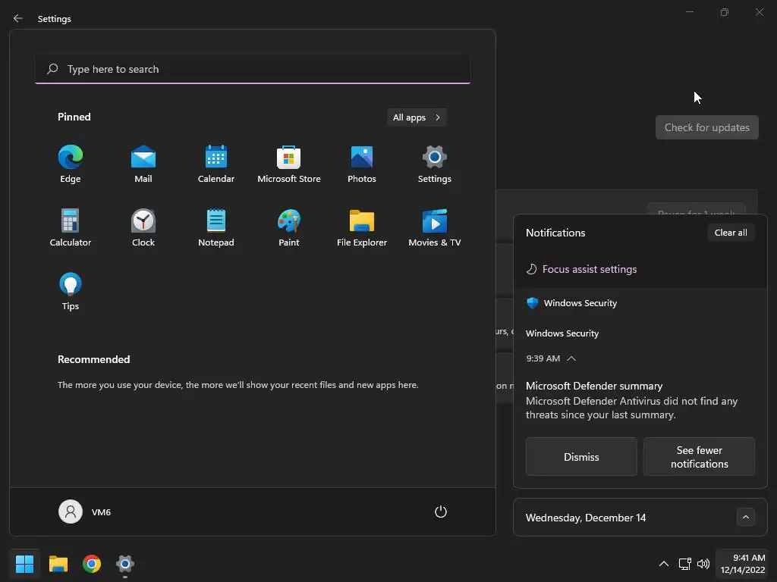Click the Microsoft Defender summary title
The image size is (777, 582).
point(594,386)
